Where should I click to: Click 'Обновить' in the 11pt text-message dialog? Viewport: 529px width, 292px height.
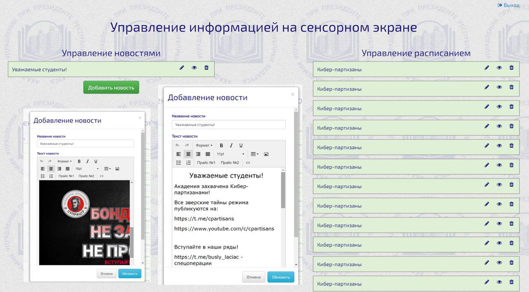coord(281,277)
